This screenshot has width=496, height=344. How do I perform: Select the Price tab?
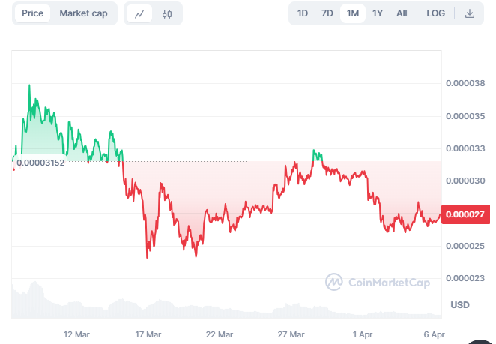point(32,13)
